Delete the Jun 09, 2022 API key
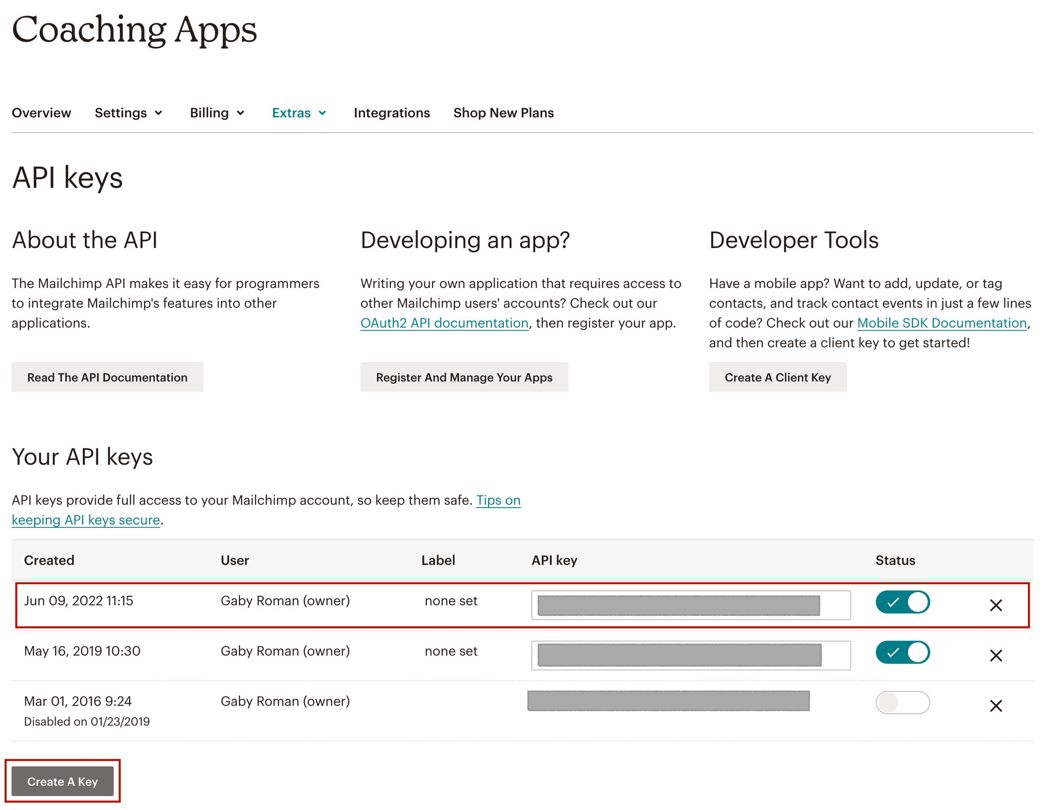The width and height of the screenshot is (1053, 810). point(995,605)
